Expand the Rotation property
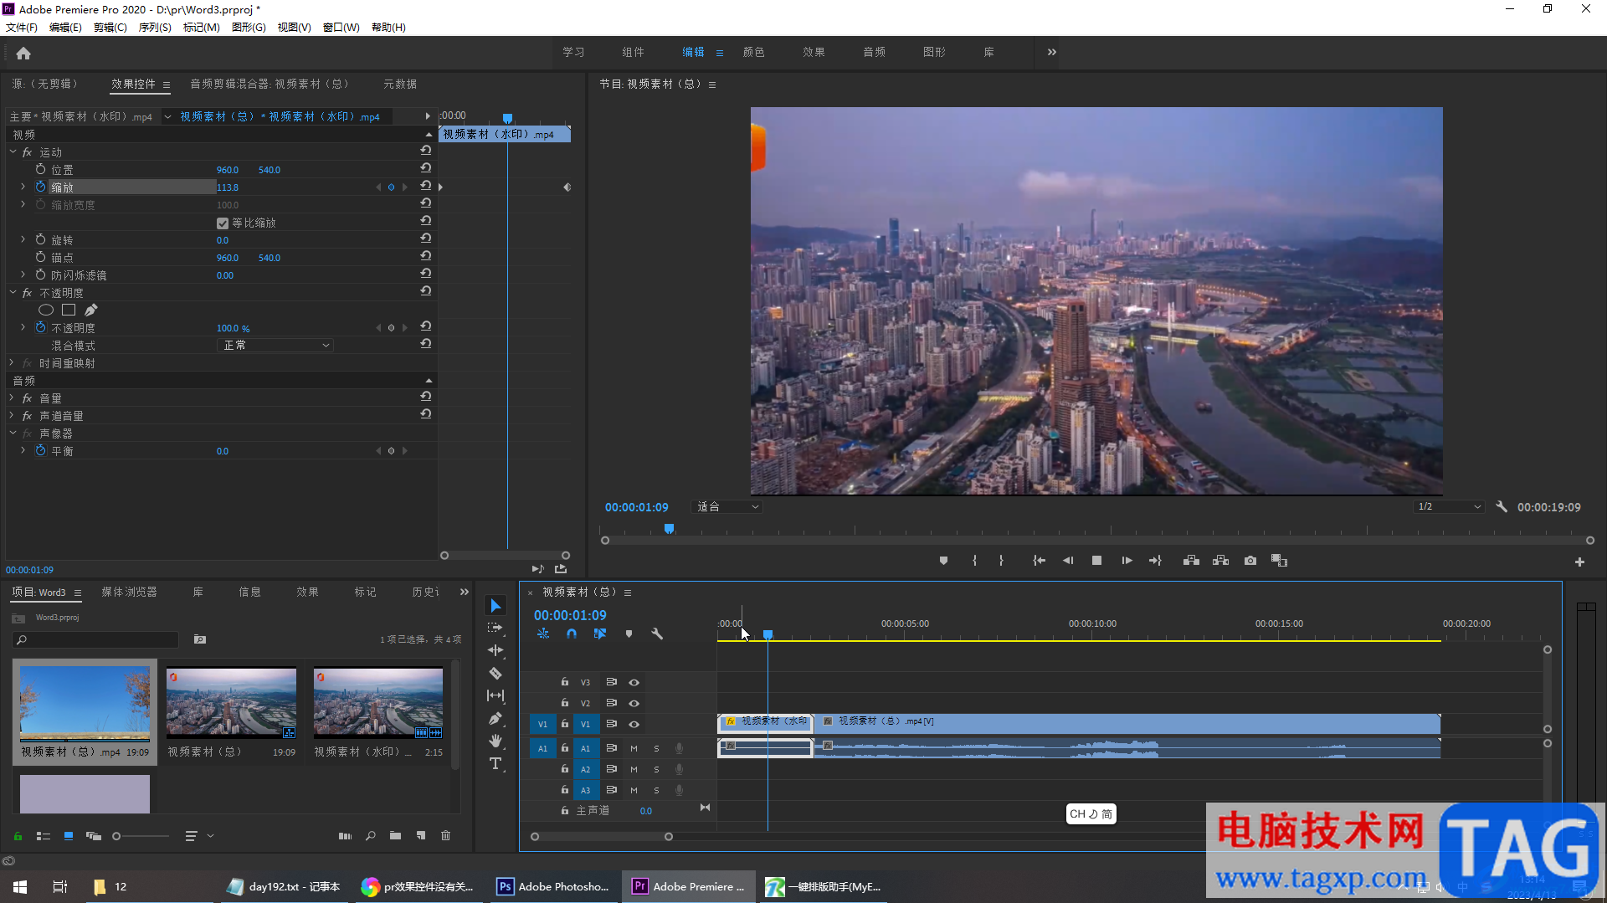The image size is (1607, 903). tap(23, 239)
